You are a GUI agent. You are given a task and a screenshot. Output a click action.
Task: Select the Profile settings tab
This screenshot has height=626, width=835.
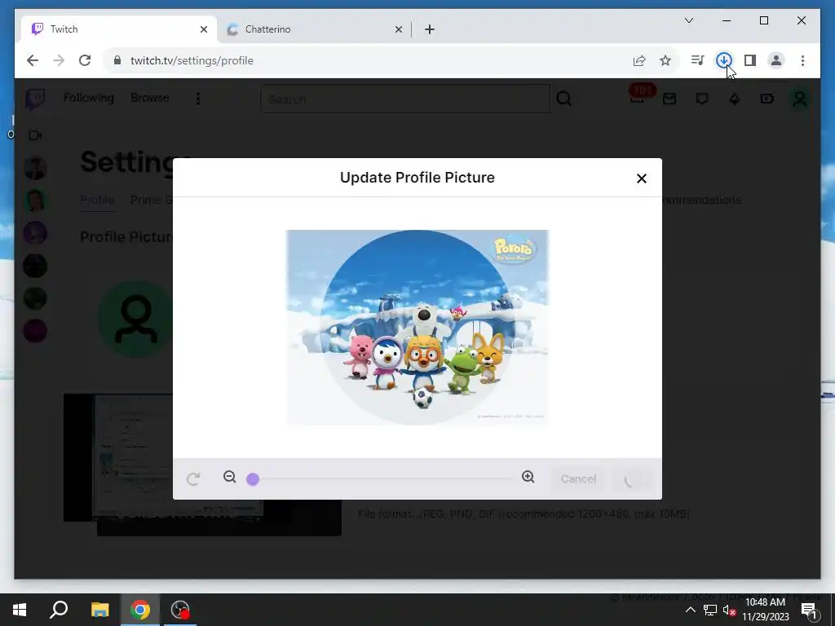tap(97, 201)
